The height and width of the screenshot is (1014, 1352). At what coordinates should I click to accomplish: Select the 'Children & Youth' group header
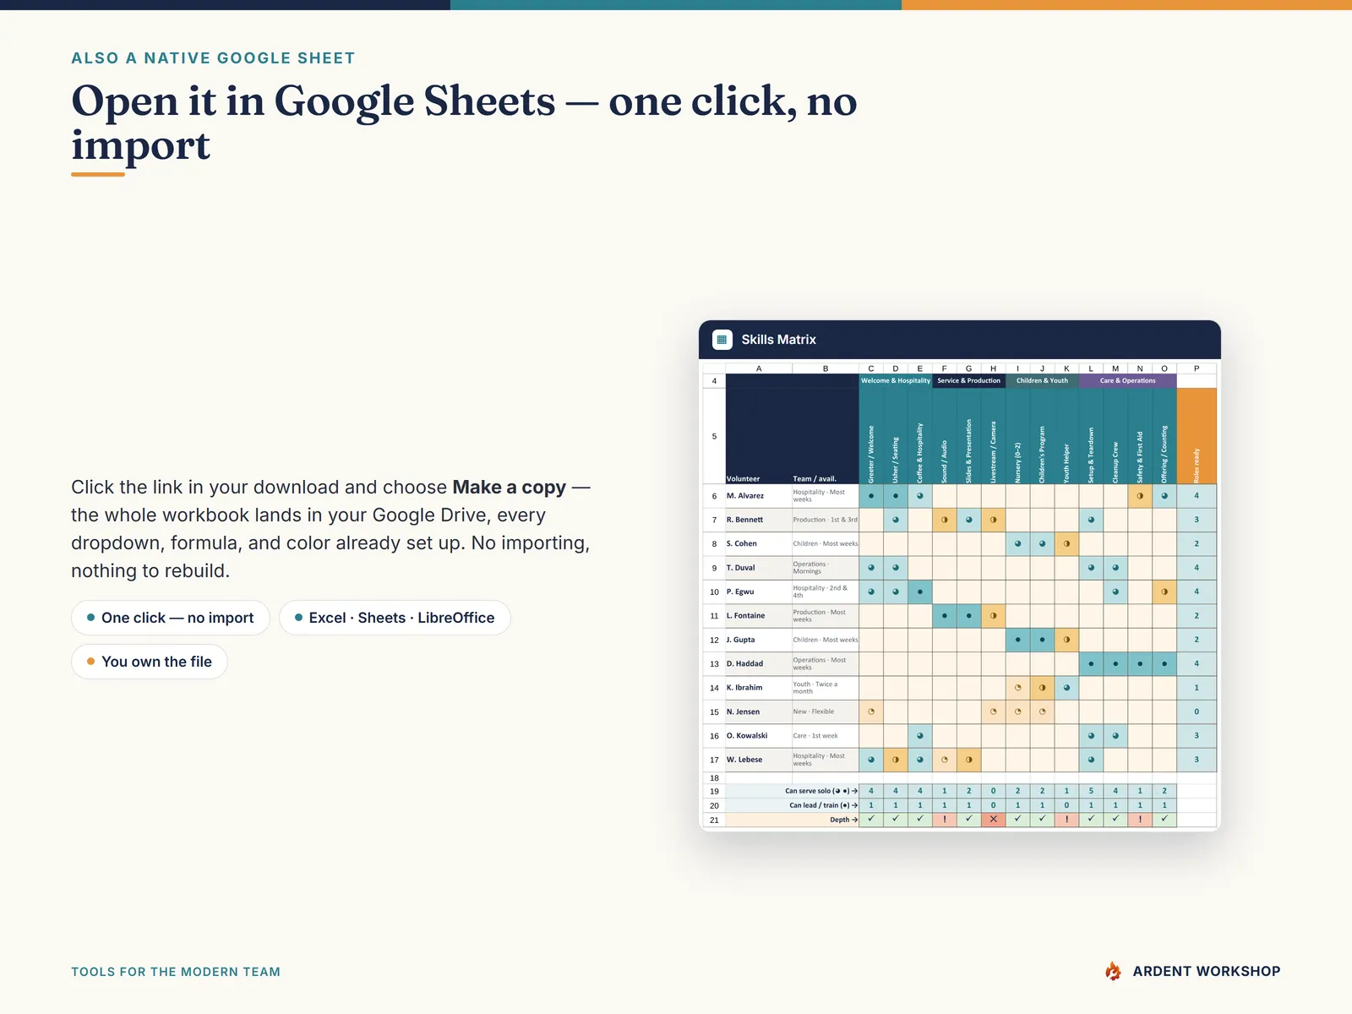click(1042, 381)
